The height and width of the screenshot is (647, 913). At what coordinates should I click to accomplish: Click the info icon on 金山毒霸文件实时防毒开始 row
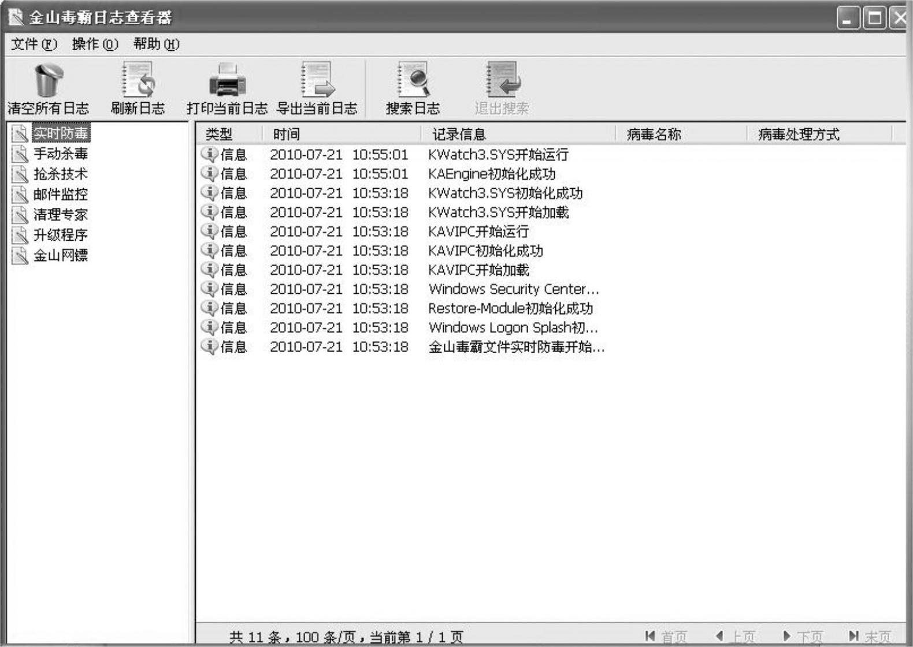(209, 346)
